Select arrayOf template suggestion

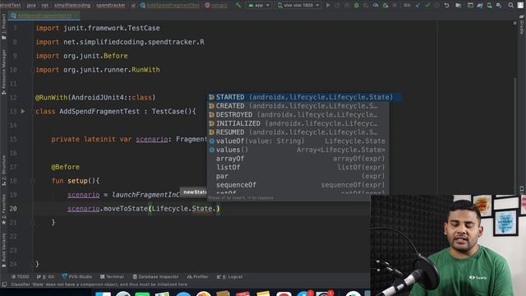pos(298,159)
